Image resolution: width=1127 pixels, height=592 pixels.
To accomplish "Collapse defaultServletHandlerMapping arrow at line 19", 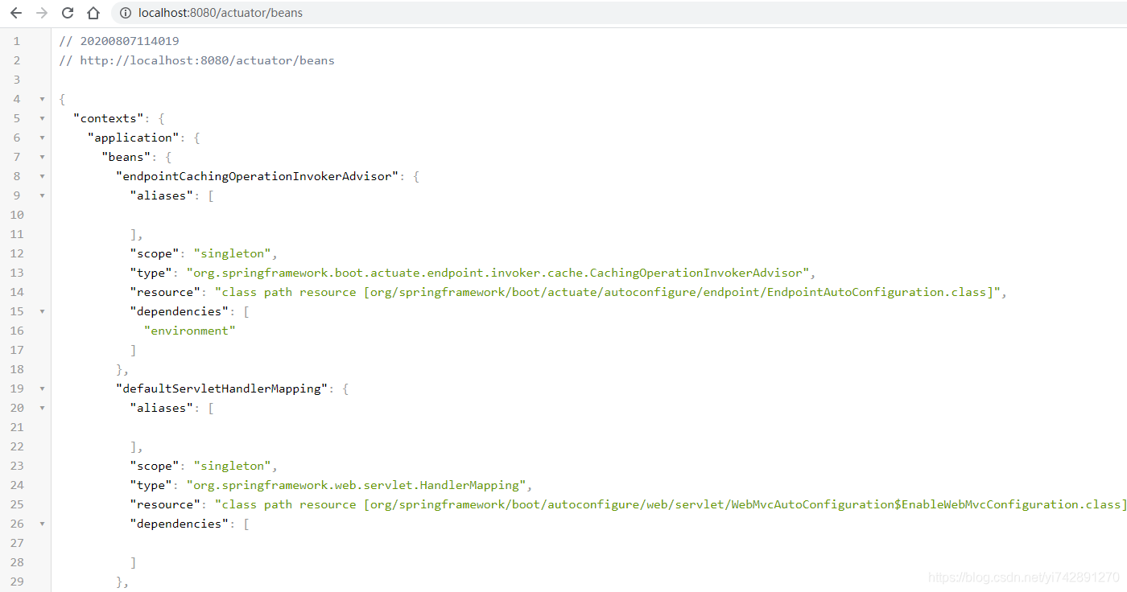I will coord(42,388).
